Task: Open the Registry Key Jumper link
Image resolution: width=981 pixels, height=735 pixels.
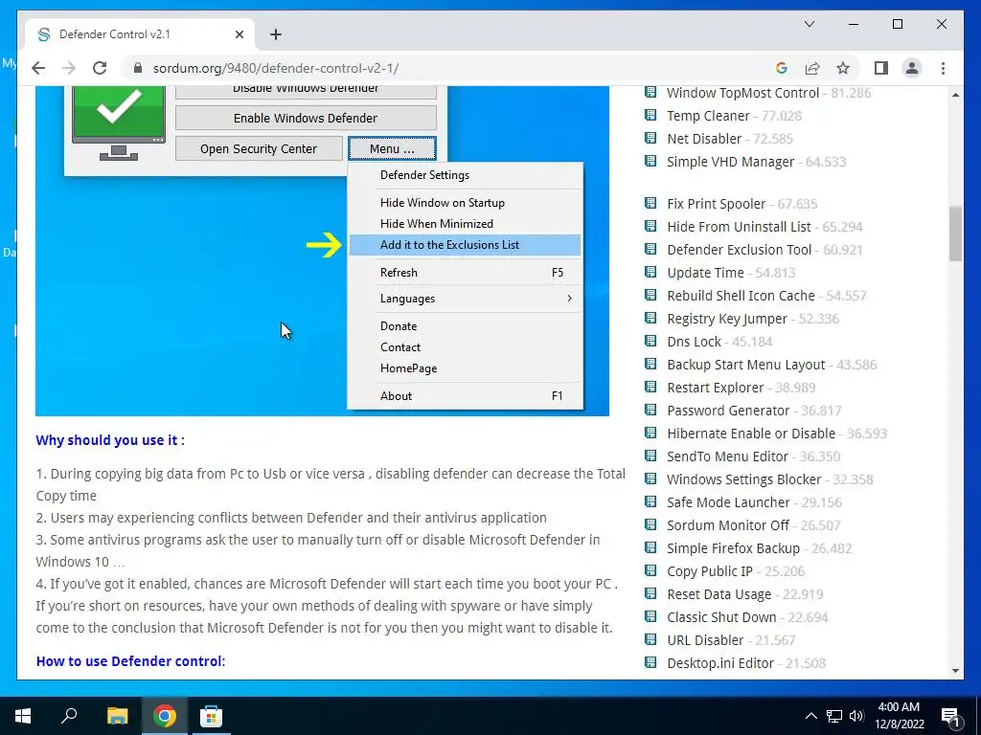Action: (x=727, y=319)
